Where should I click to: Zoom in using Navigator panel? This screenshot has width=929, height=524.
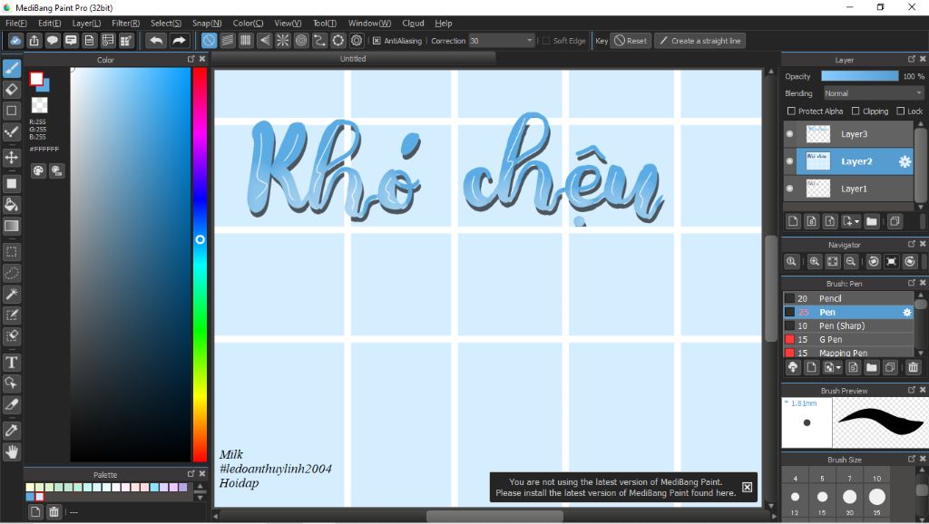[x=815, y=261]
